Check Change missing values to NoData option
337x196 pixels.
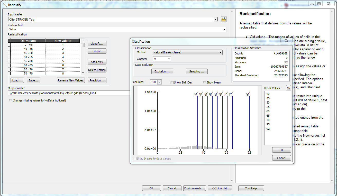11,100
